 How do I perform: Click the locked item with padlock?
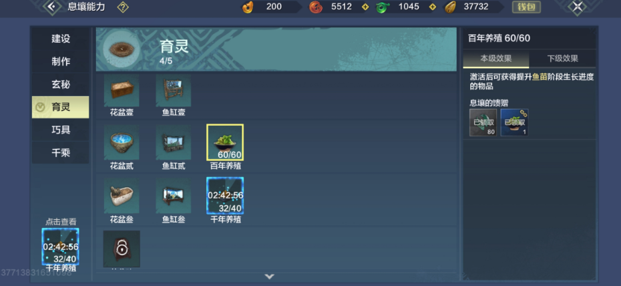pos(122,249)
